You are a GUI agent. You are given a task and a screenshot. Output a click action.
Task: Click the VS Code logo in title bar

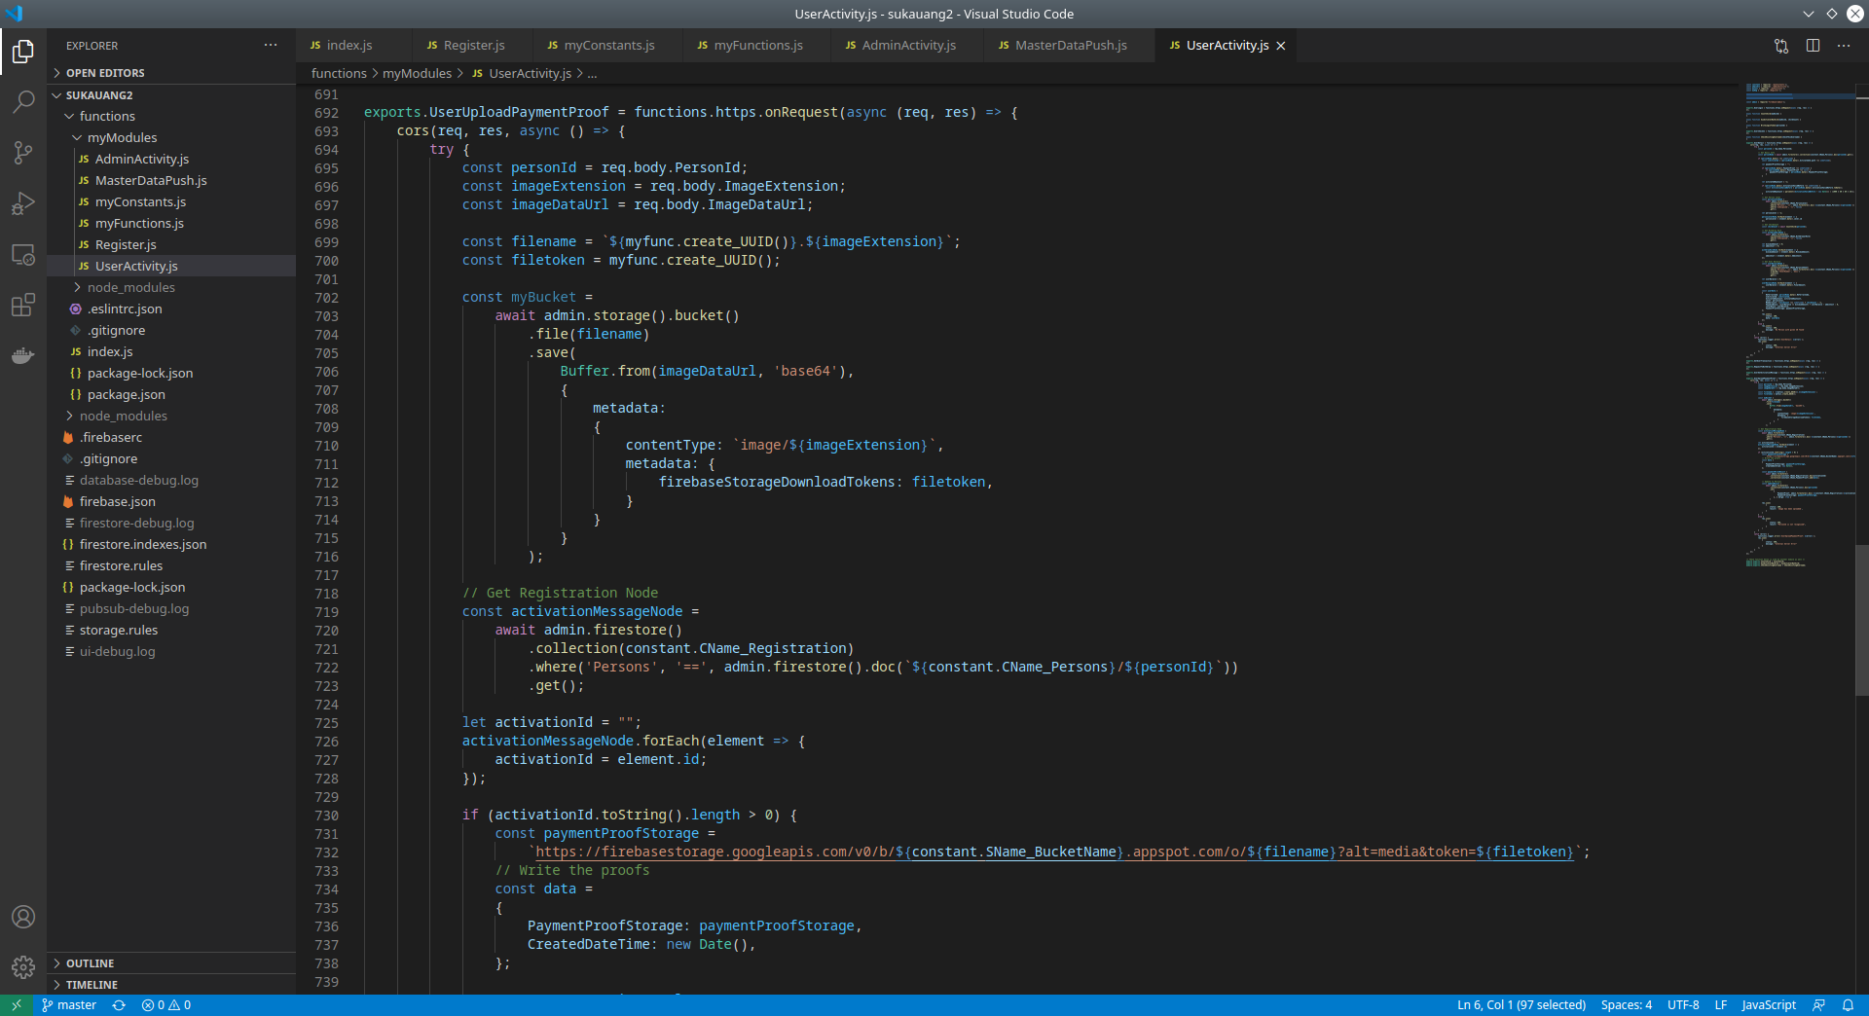15,14
